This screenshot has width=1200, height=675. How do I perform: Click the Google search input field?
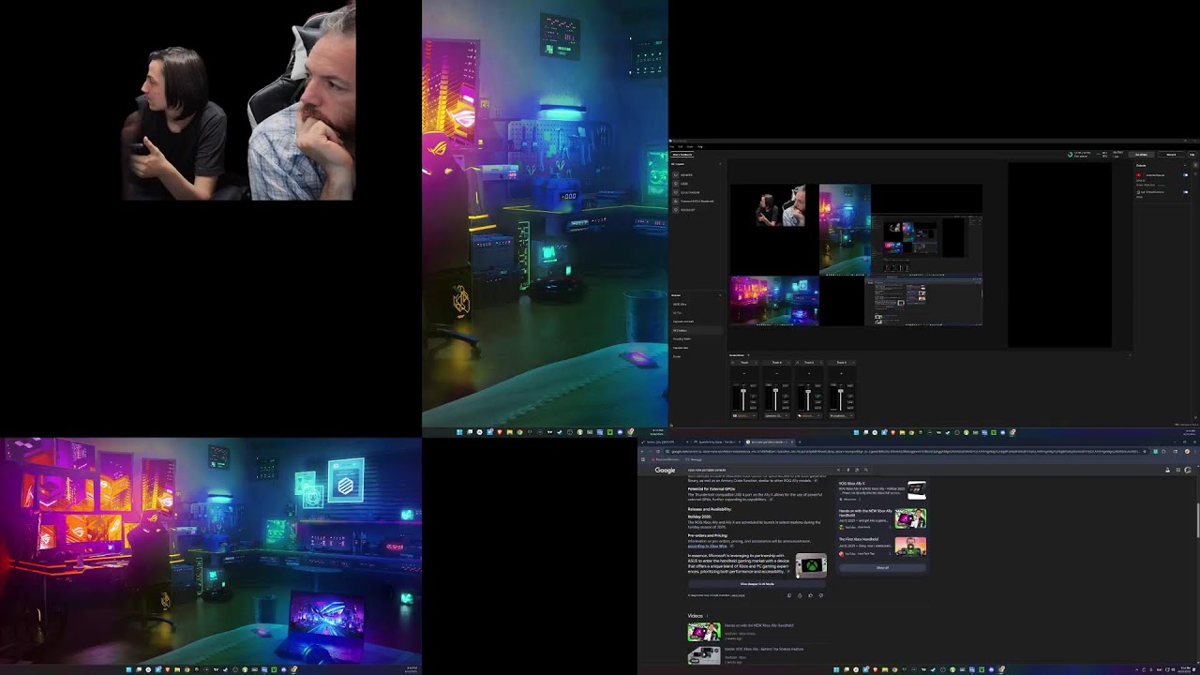point(760,470)
